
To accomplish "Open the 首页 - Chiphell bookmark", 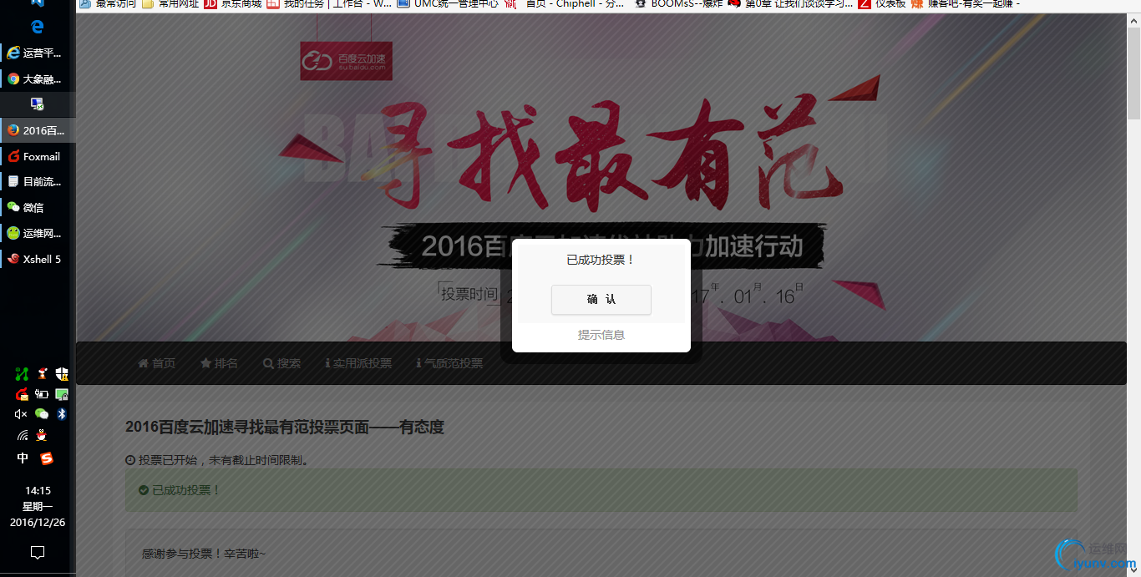I will pyautogui.click(x=566, y=4).
